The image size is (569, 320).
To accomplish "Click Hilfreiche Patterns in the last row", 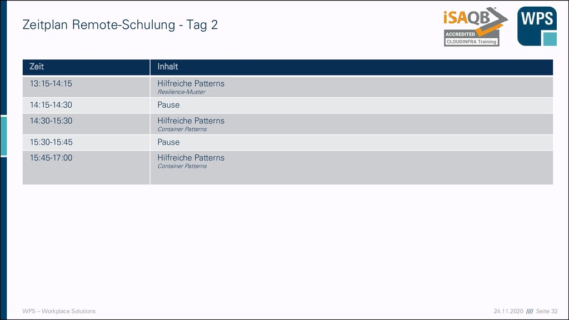I will coord(191,158).
